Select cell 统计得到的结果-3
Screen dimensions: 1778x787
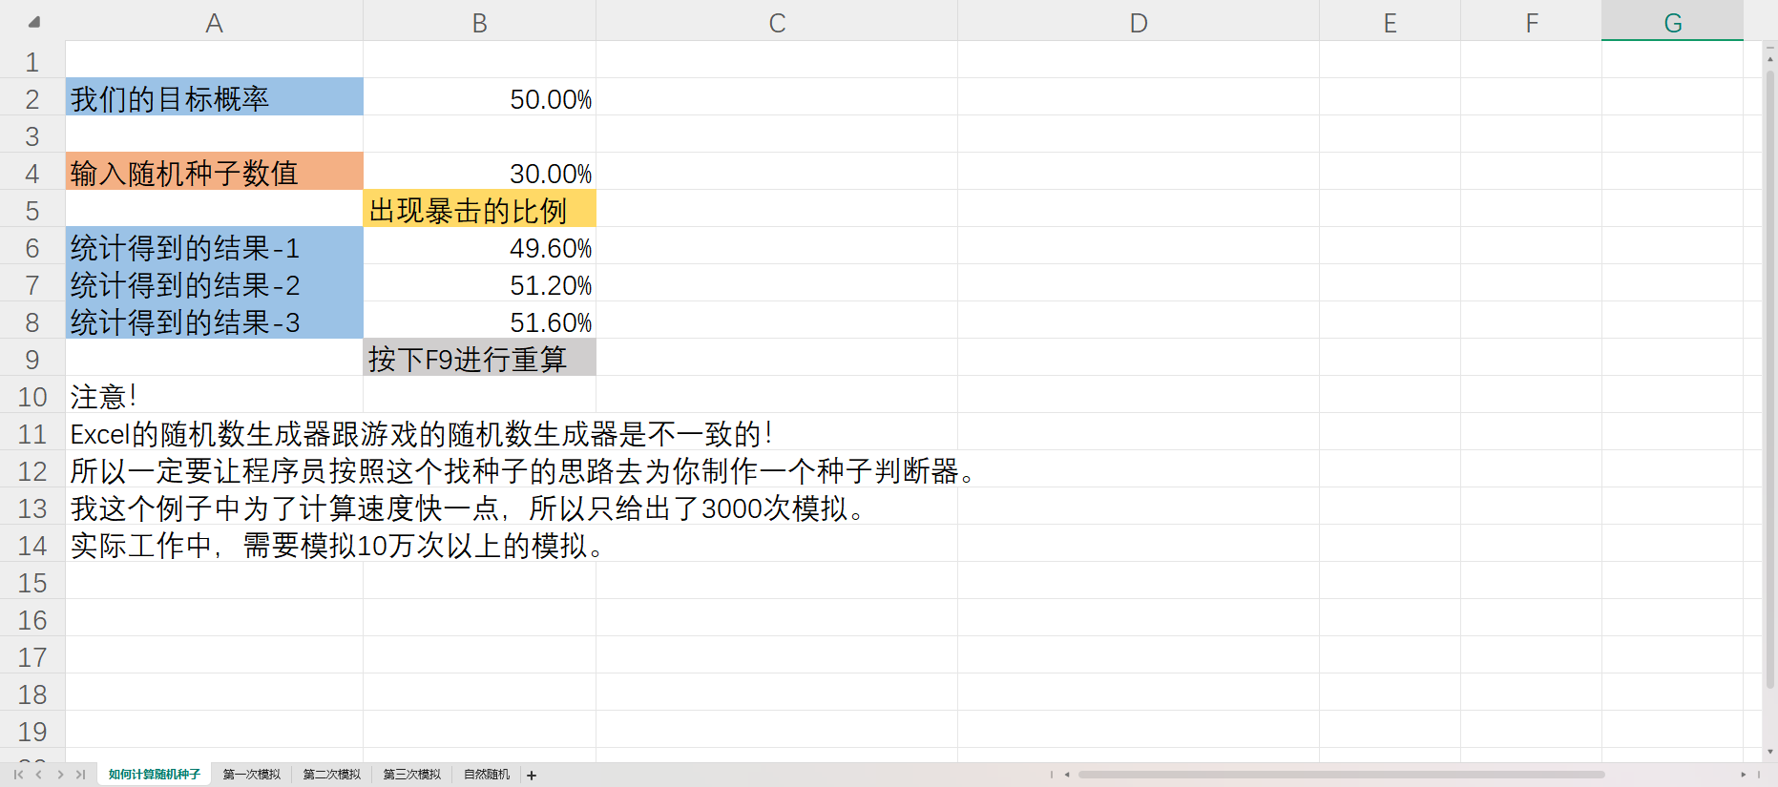(215, 321)
